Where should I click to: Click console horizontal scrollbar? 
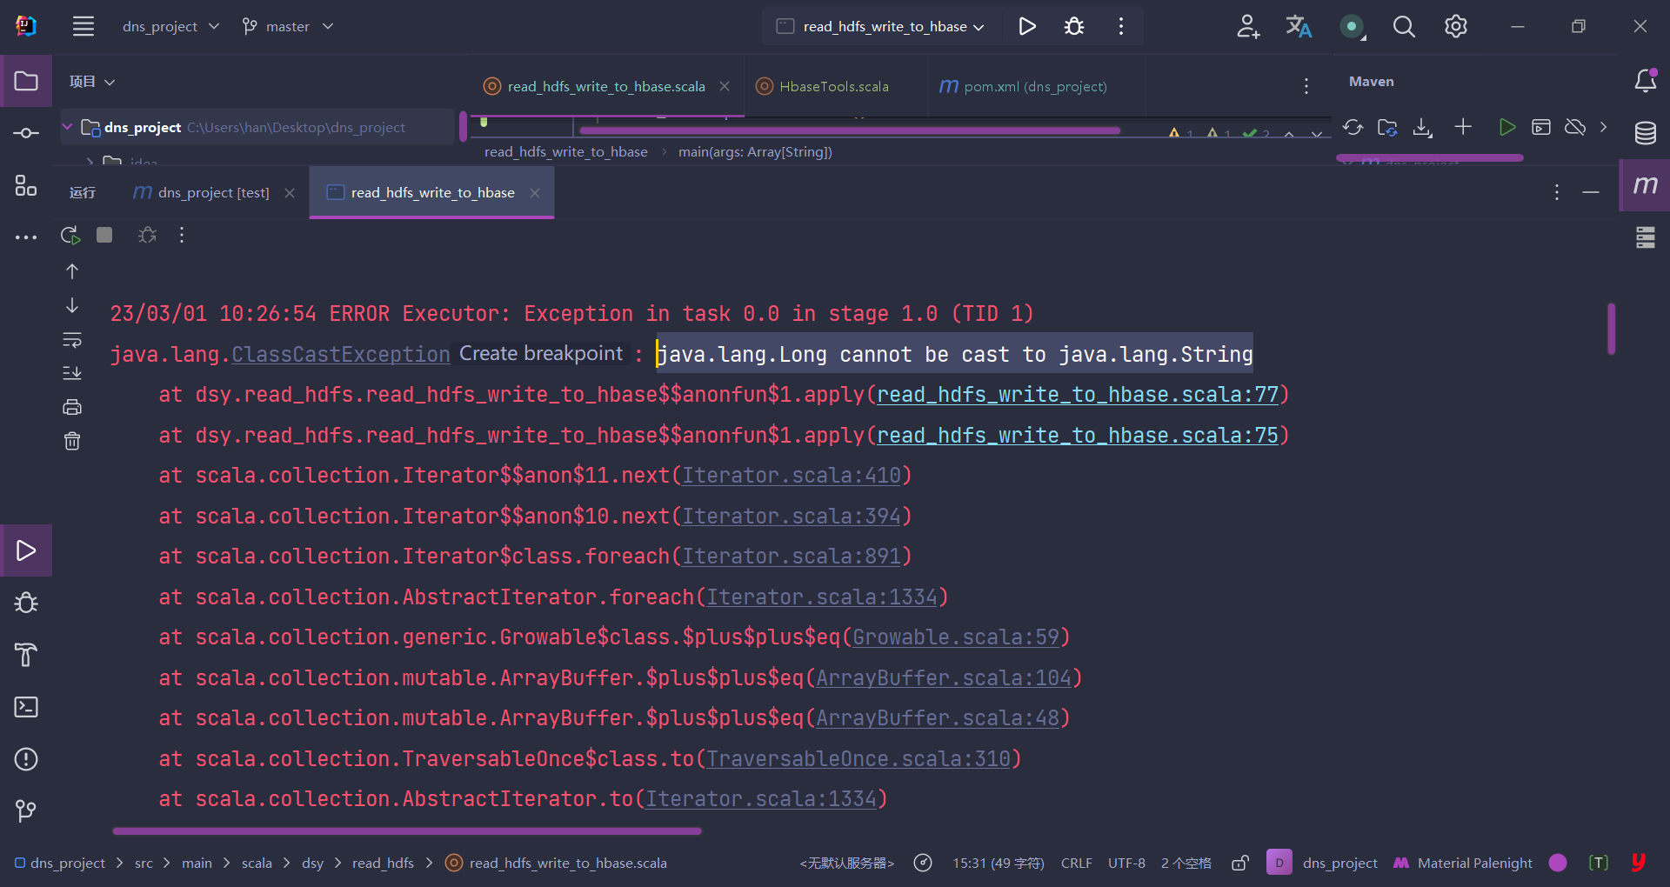407,831
